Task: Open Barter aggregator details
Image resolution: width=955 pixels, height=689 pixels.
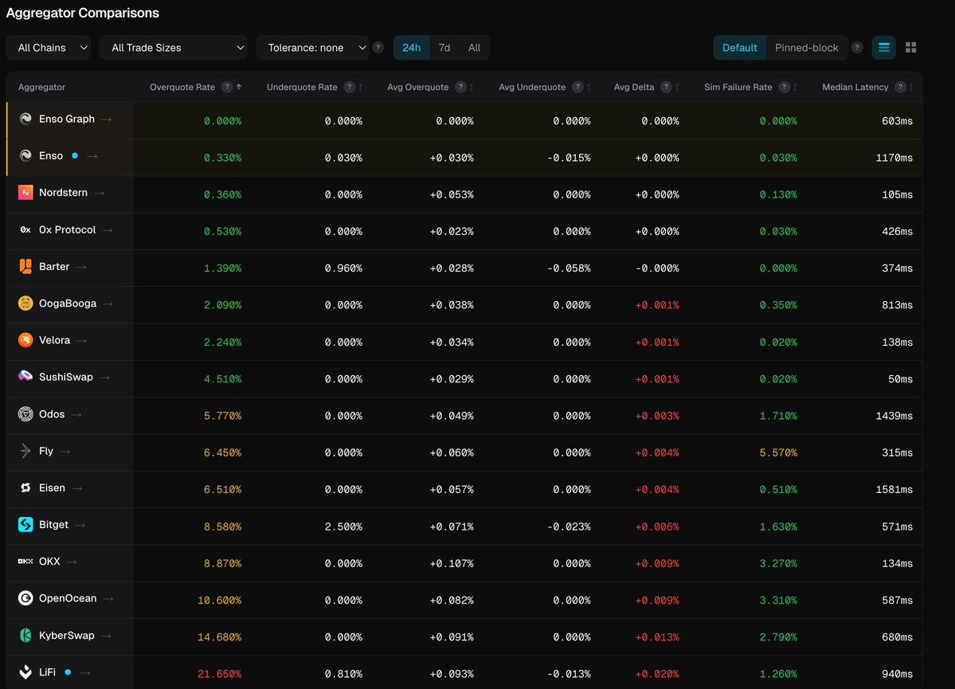Action: click(81, 267)
